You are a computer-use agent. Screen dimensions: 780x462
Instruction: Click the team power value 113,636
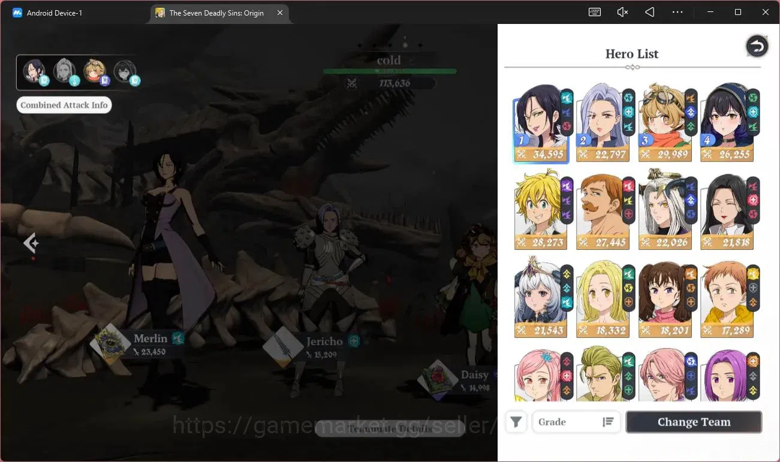394,84
